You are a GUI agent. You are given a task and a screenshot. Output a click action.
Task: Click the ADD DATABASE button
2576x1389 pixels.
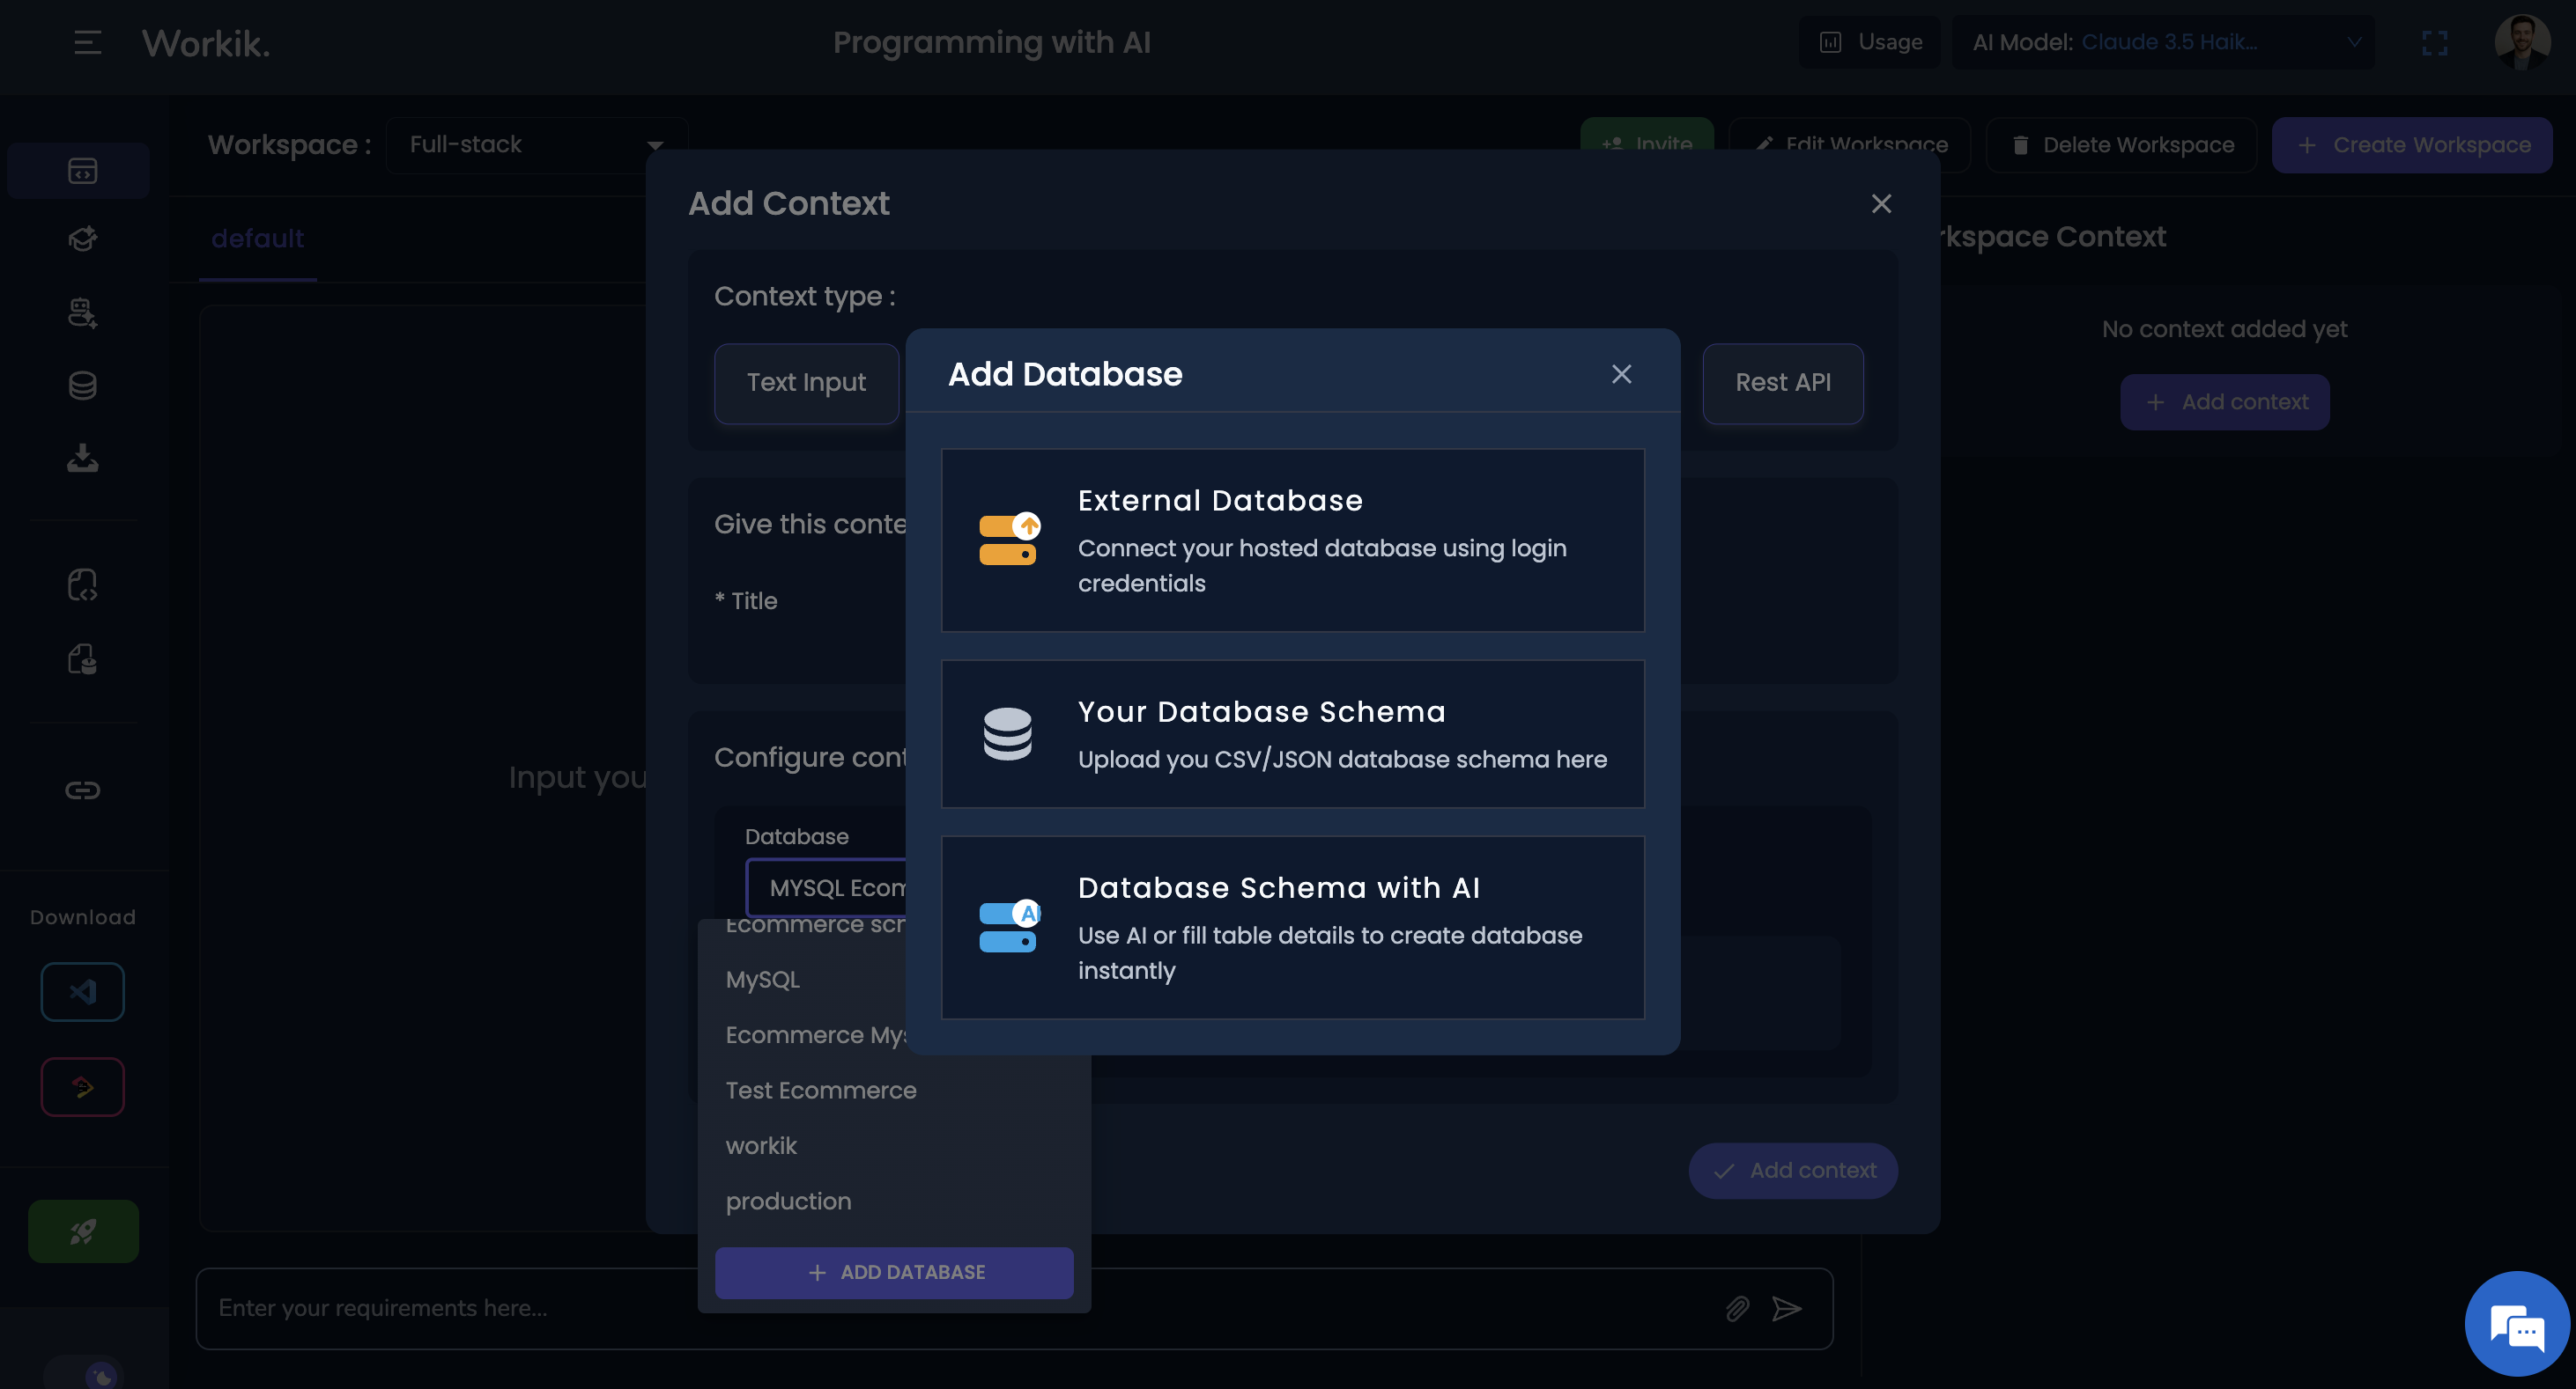tap(893, 1272)
